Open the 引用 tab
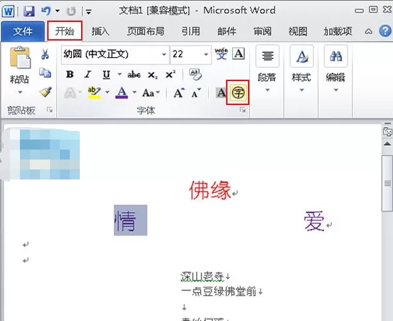This screenshot has width=393, height=321. (191, 32)
